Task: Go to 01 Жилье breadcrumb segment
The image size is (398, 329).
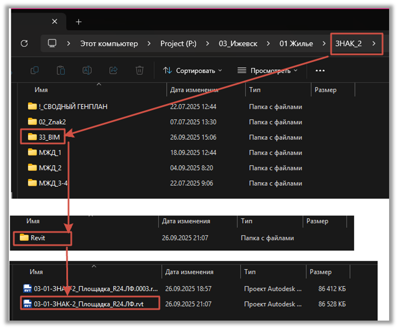Action: 296,44
